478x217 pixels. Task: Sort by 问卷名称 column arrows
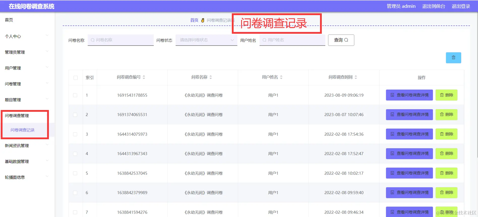211,77
